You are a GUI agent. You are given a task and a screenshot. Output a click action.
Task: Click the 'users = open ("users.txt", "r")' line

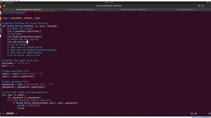point(22,74)
